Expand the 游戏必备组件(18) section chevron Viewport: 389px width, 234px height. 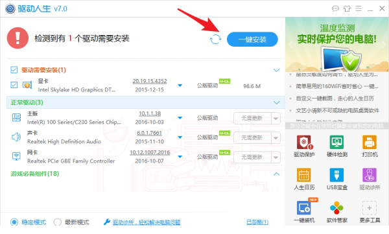(276, 174)
